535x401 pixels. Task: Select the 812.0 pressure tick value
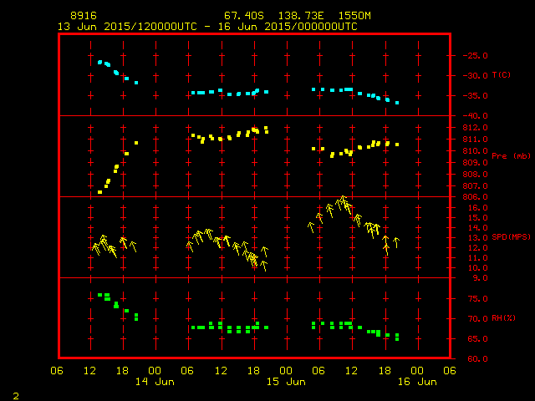[x=472, y=127]
